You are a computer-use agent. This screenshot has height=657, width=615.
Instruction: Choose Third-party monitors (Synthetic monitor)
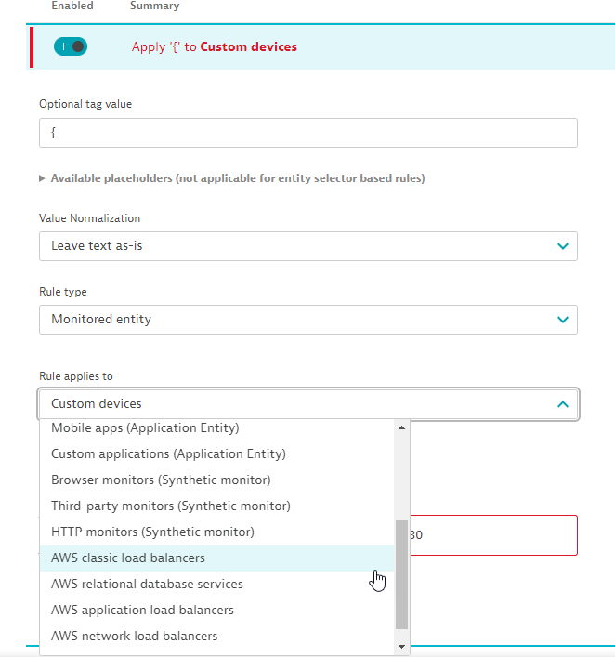[x=171, y=506]
